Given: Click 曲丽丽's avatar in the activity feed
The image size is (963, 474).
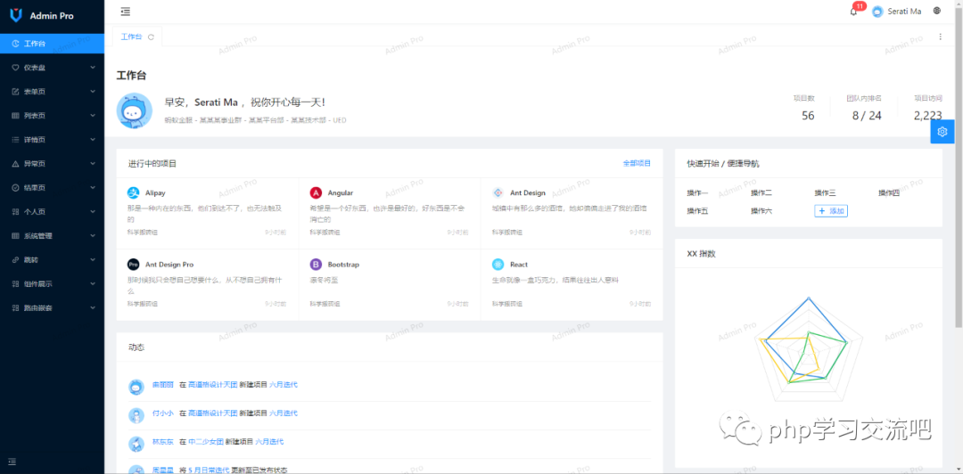Looking at the screenshot, I should pos(136,387).
